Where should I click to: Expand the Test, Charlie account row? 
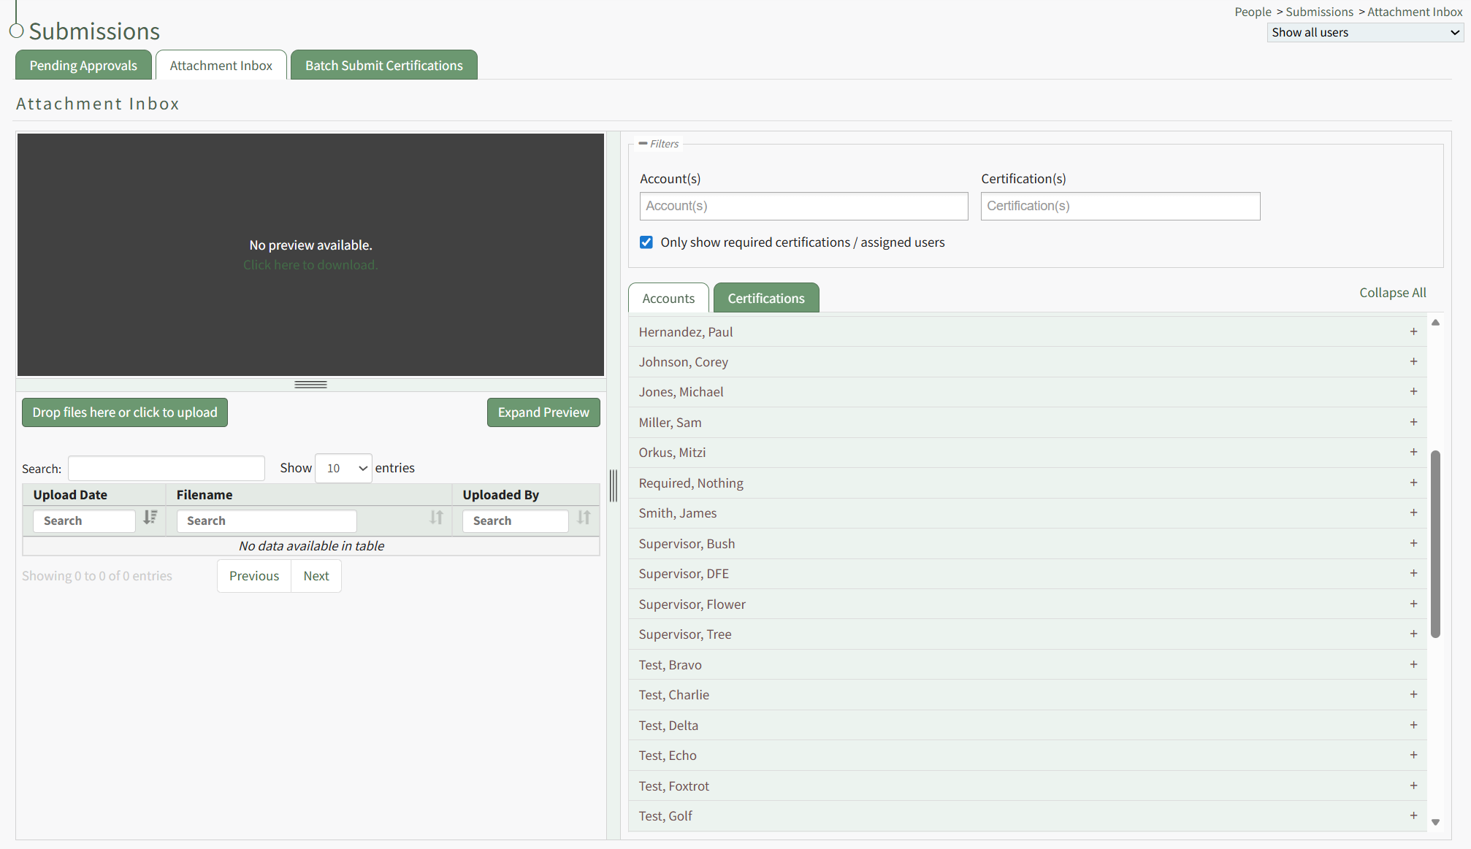tap(1413, 694)
